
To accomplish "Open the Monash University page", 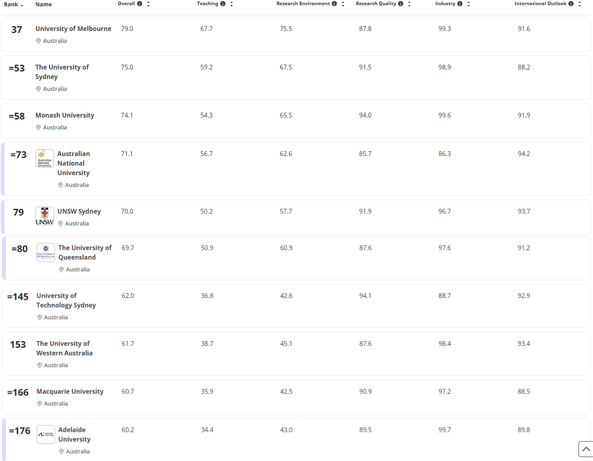I will (65, 115).
